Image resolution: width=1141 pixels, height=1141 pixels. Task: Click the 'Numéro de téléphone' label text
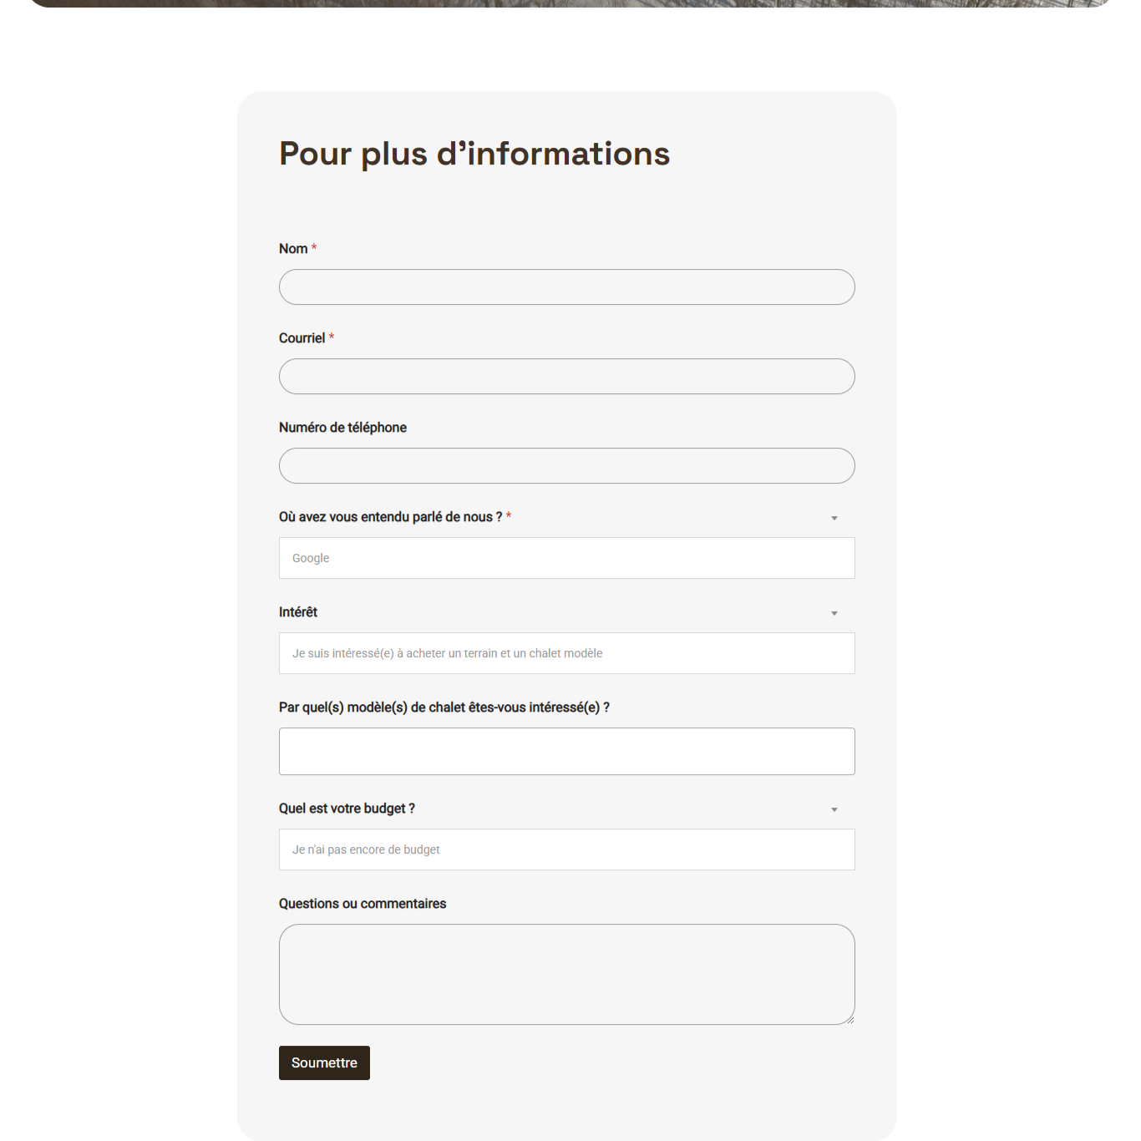(x=342, y=428)
